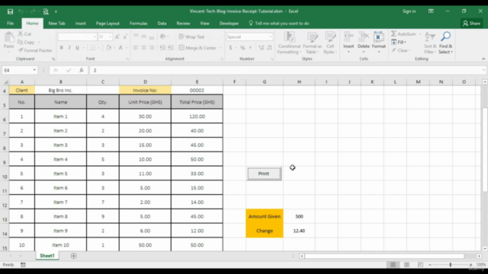488x274 pixels.
Task: Open Conditional Formatting menu
Action: 289,43
